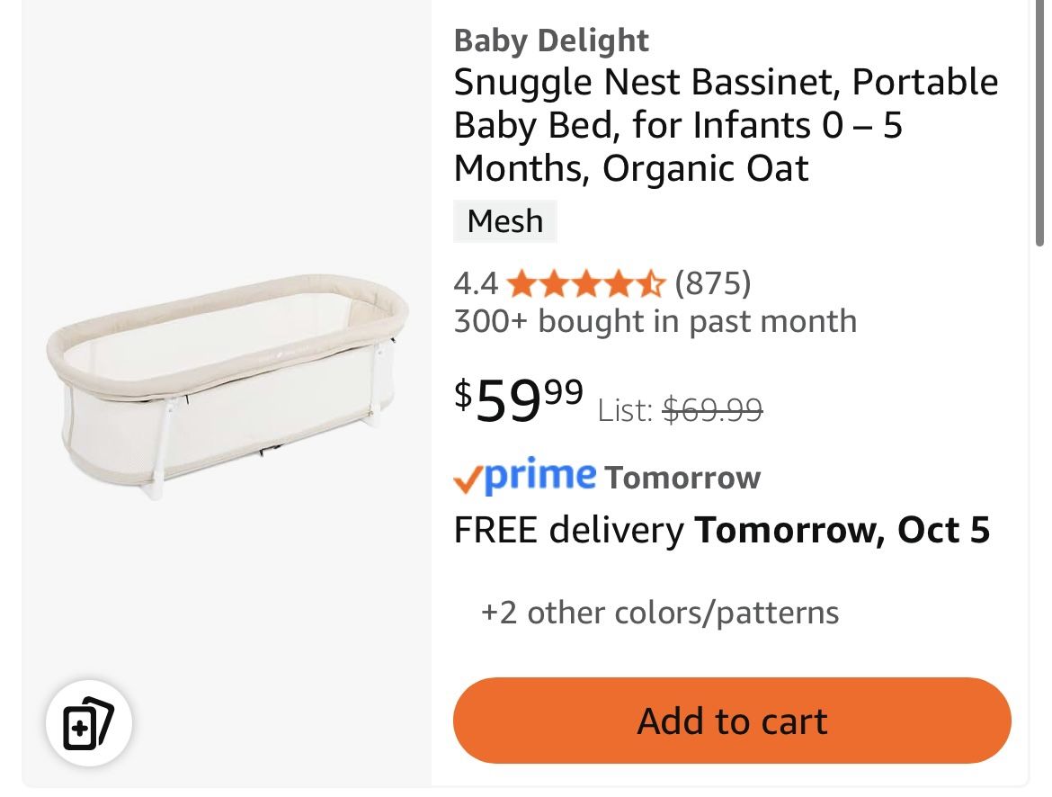The width and height of the screenshot is (1052, 797).
Task: Click the $59.99 current price
Action: pyautogui.click(x=519, y=399)
